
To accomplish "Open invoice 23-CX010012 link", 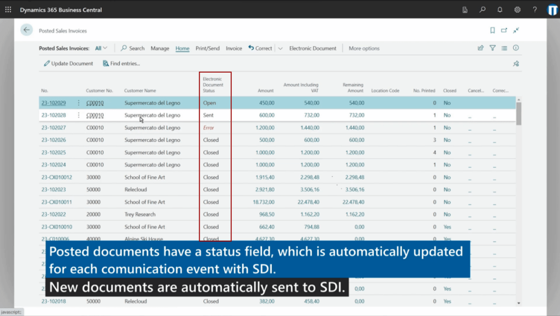I will click(56, 177).
